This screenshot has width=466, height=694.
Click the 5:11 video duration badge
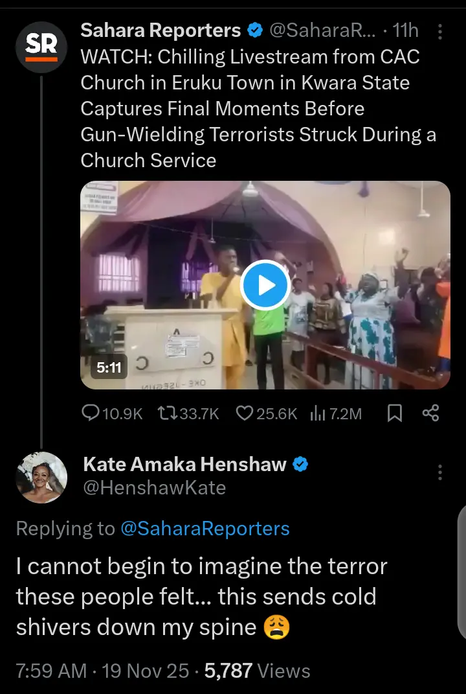point(109,367)
